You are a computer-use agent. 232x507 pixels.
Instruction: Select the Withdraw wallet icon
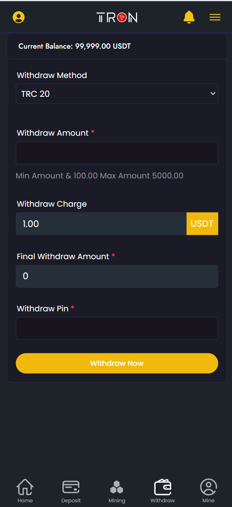[x=163, y=487]
